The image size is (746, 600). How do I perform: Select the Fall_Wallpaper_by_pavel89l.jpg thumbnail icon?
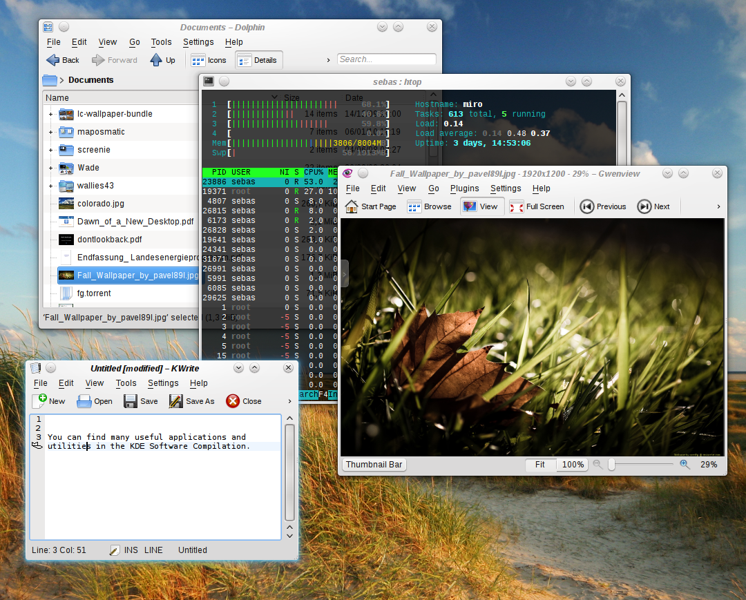(66, 275)
